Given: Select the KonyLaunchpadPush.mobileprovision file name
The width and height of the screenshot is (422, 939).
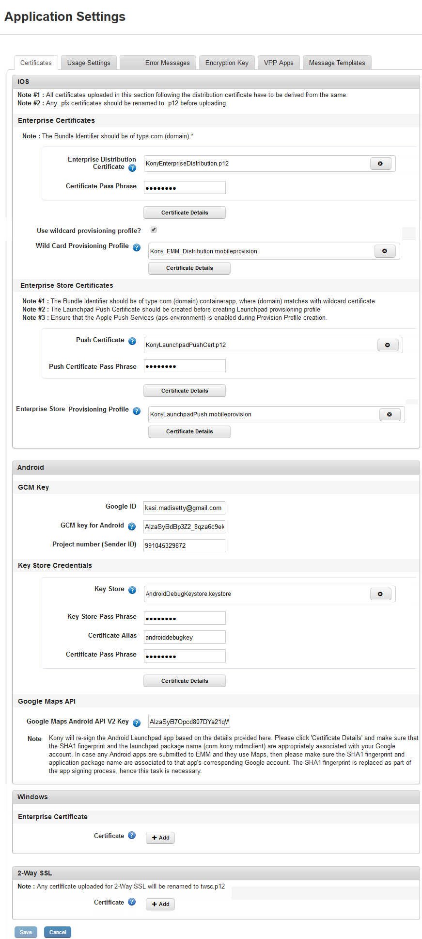Looking at the screenshot, I should 201,414.
